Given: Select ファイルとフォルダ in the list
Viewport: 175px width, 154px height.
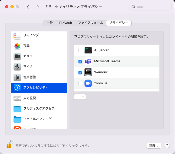Looking at the screenshot, I should click(39, 119).
